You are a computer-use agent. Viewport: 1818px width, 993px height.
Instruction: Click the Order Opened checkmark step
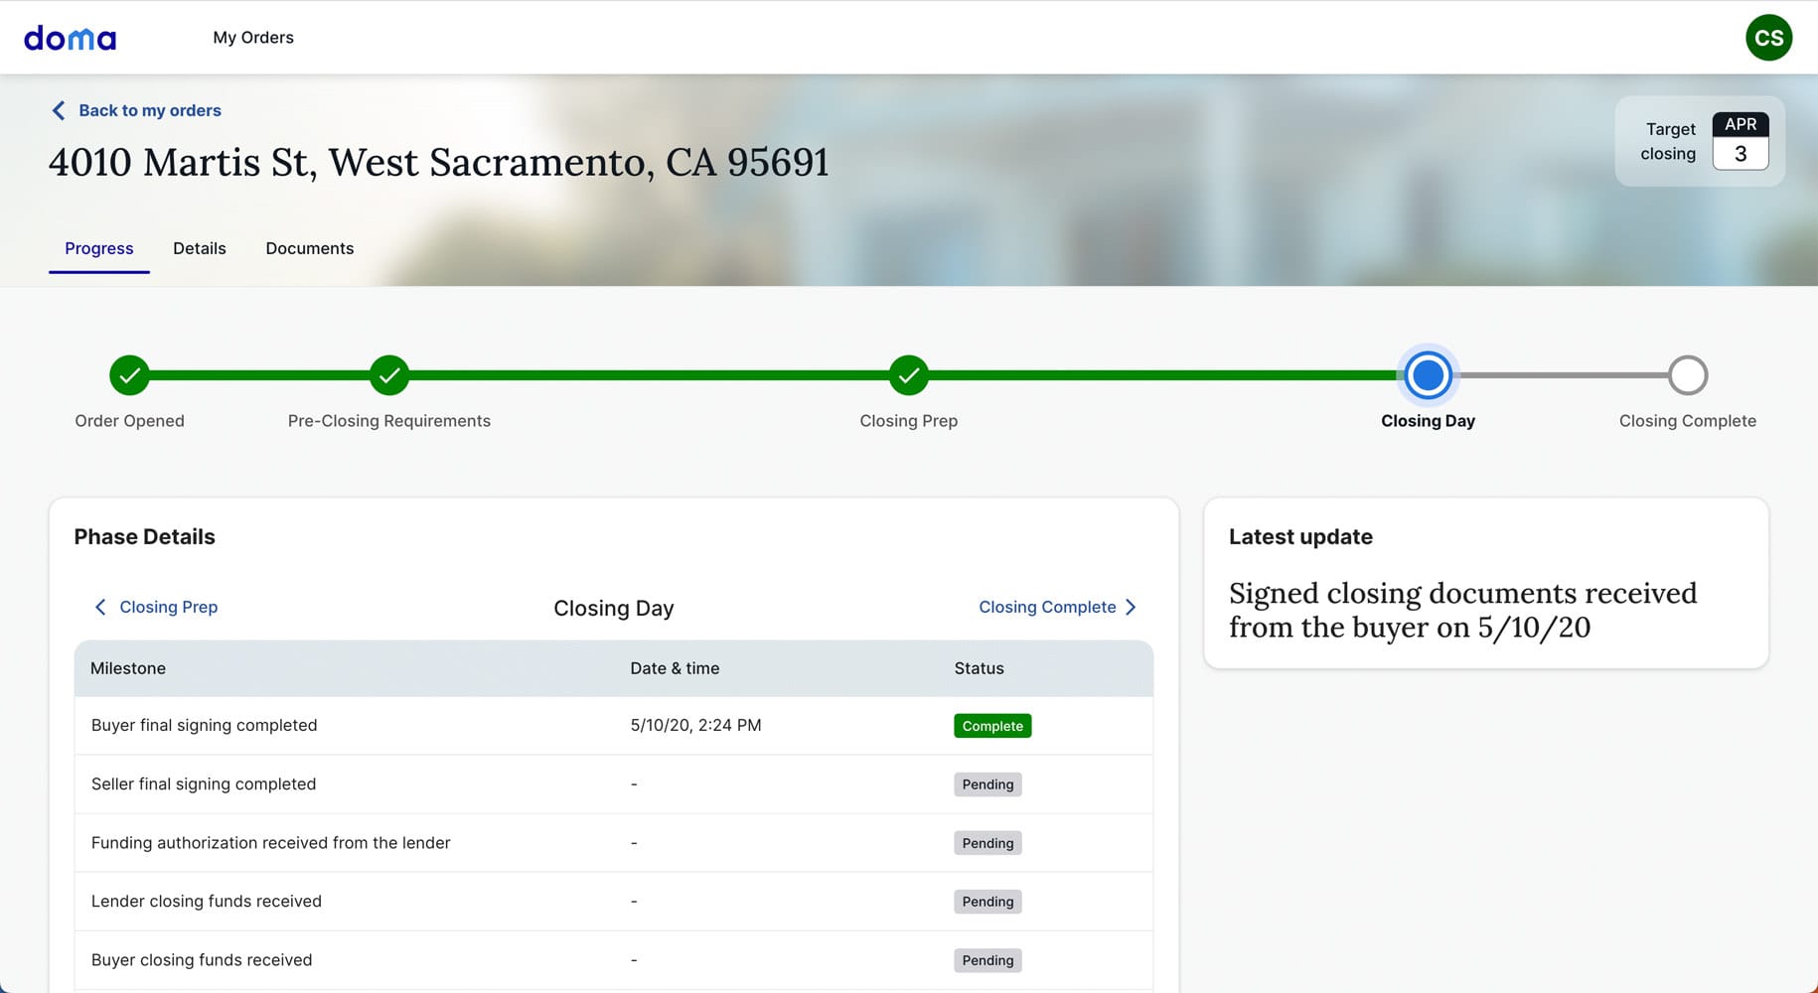[129, 375]
